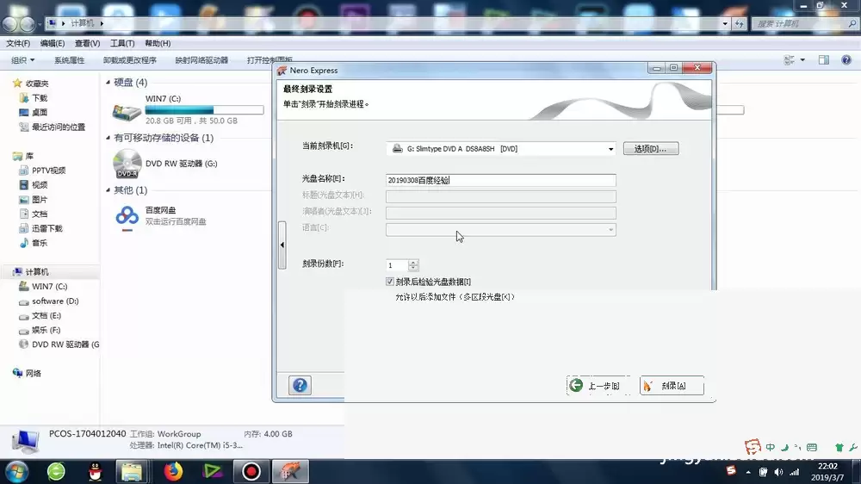Open the 图片 library

pos(40,200)
